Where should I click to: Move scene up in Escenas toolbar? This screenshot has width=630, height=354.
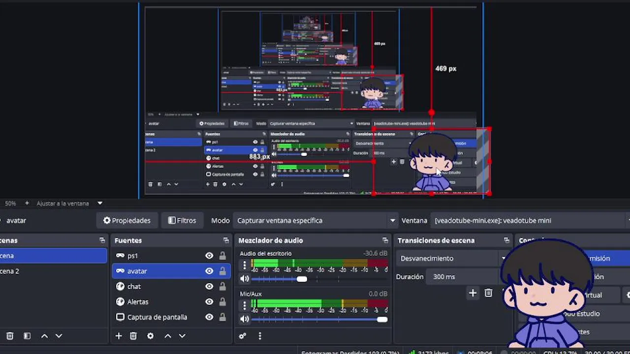pos(44,336)
